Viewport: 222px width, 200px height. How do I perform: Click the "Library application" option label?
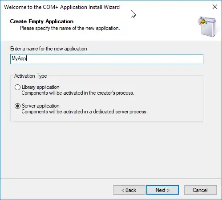pyautogui.click(x=40, y=87)
